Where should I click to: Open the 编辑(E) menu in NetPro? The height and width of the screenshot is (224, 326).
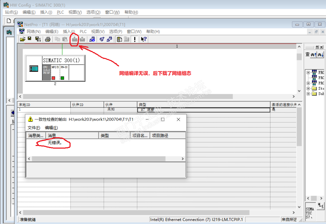[x=52, y=32]
